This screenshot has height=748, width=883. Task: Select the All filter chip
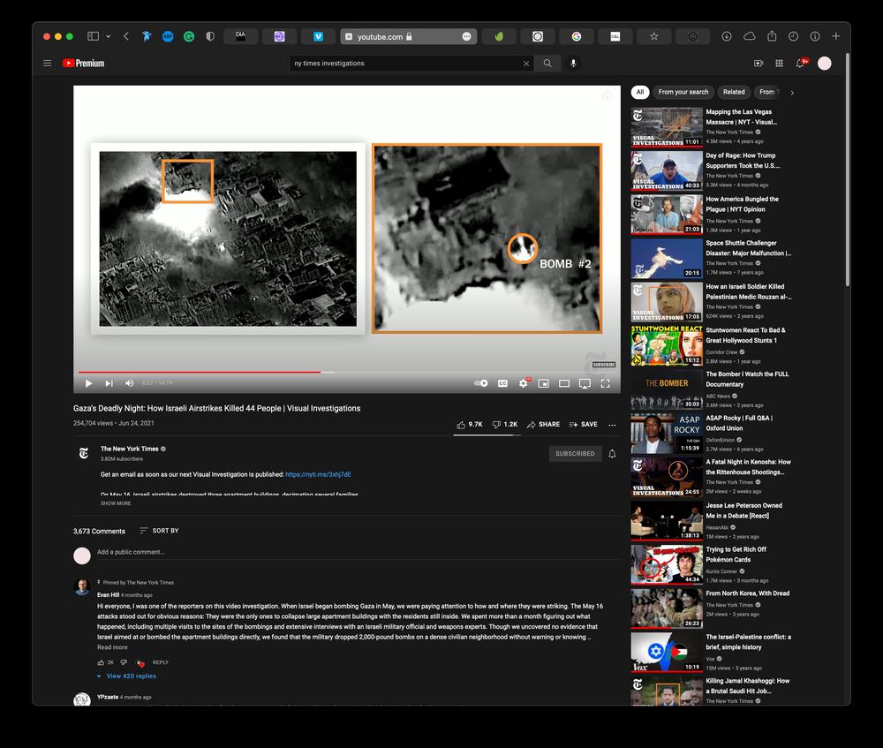(640, 92)
